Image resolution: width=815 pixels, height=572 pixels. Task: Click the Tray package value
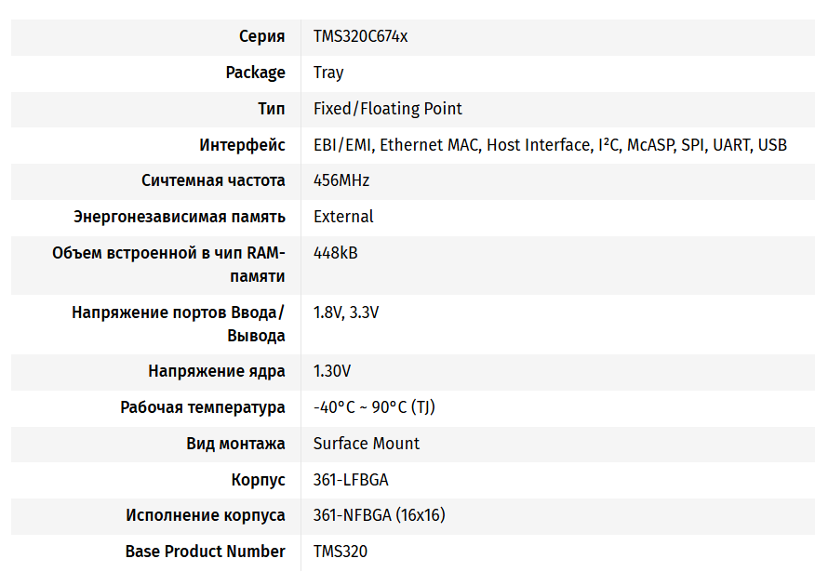[328, 73]
